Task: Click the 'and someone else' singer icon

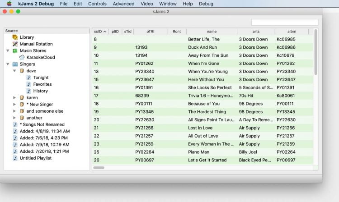Action: tap(22, 111)
